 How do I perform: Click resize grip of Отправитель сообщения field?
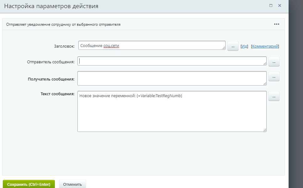pyautogui.click(x=265, y=64)
